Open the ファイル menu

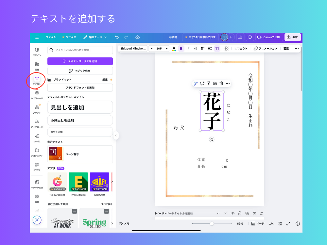51,37
